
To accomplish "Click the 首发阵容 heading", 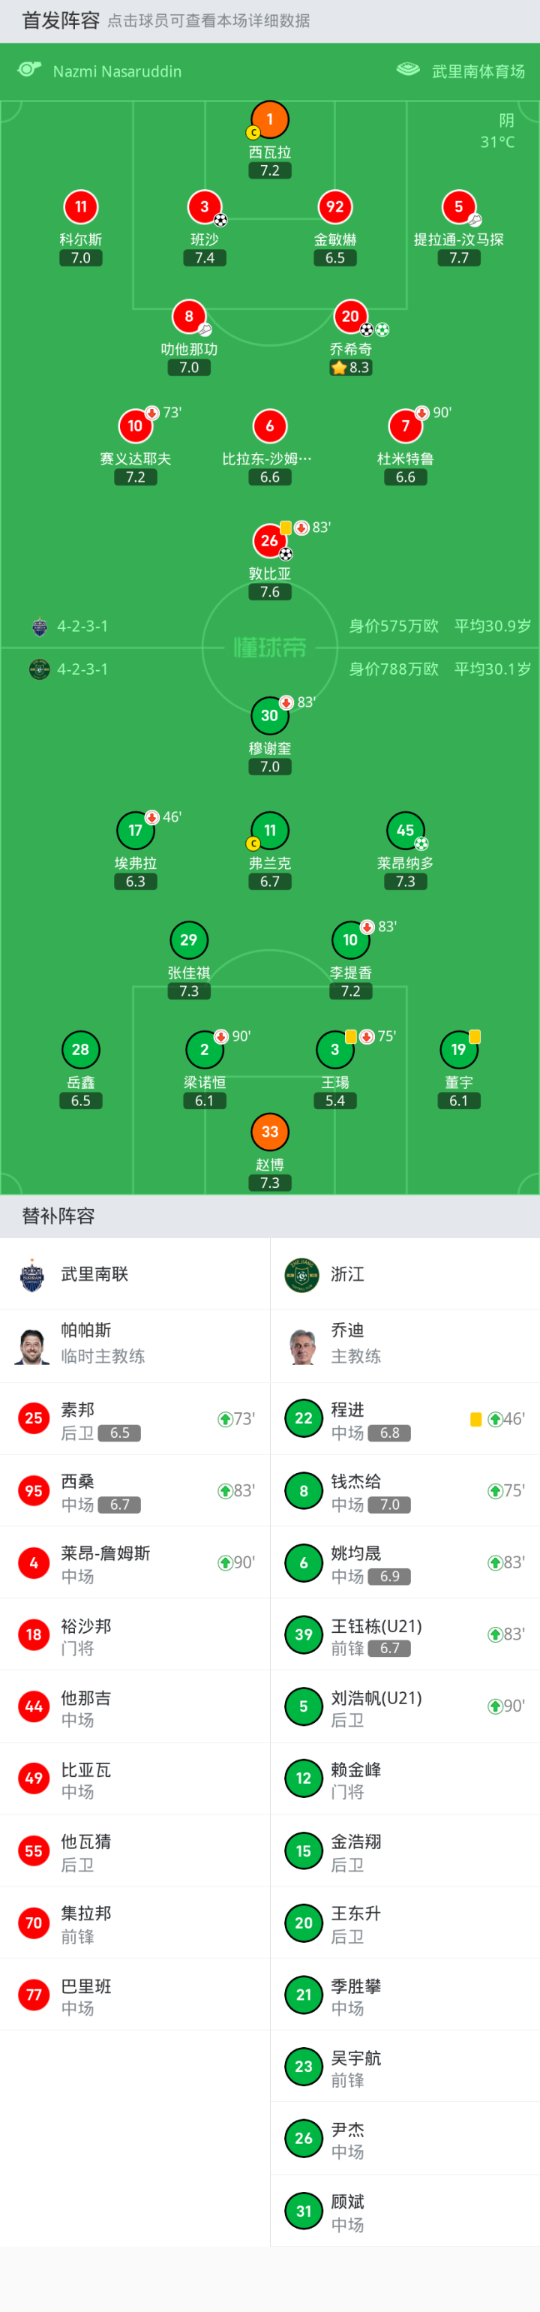I will tap(61, 21).
